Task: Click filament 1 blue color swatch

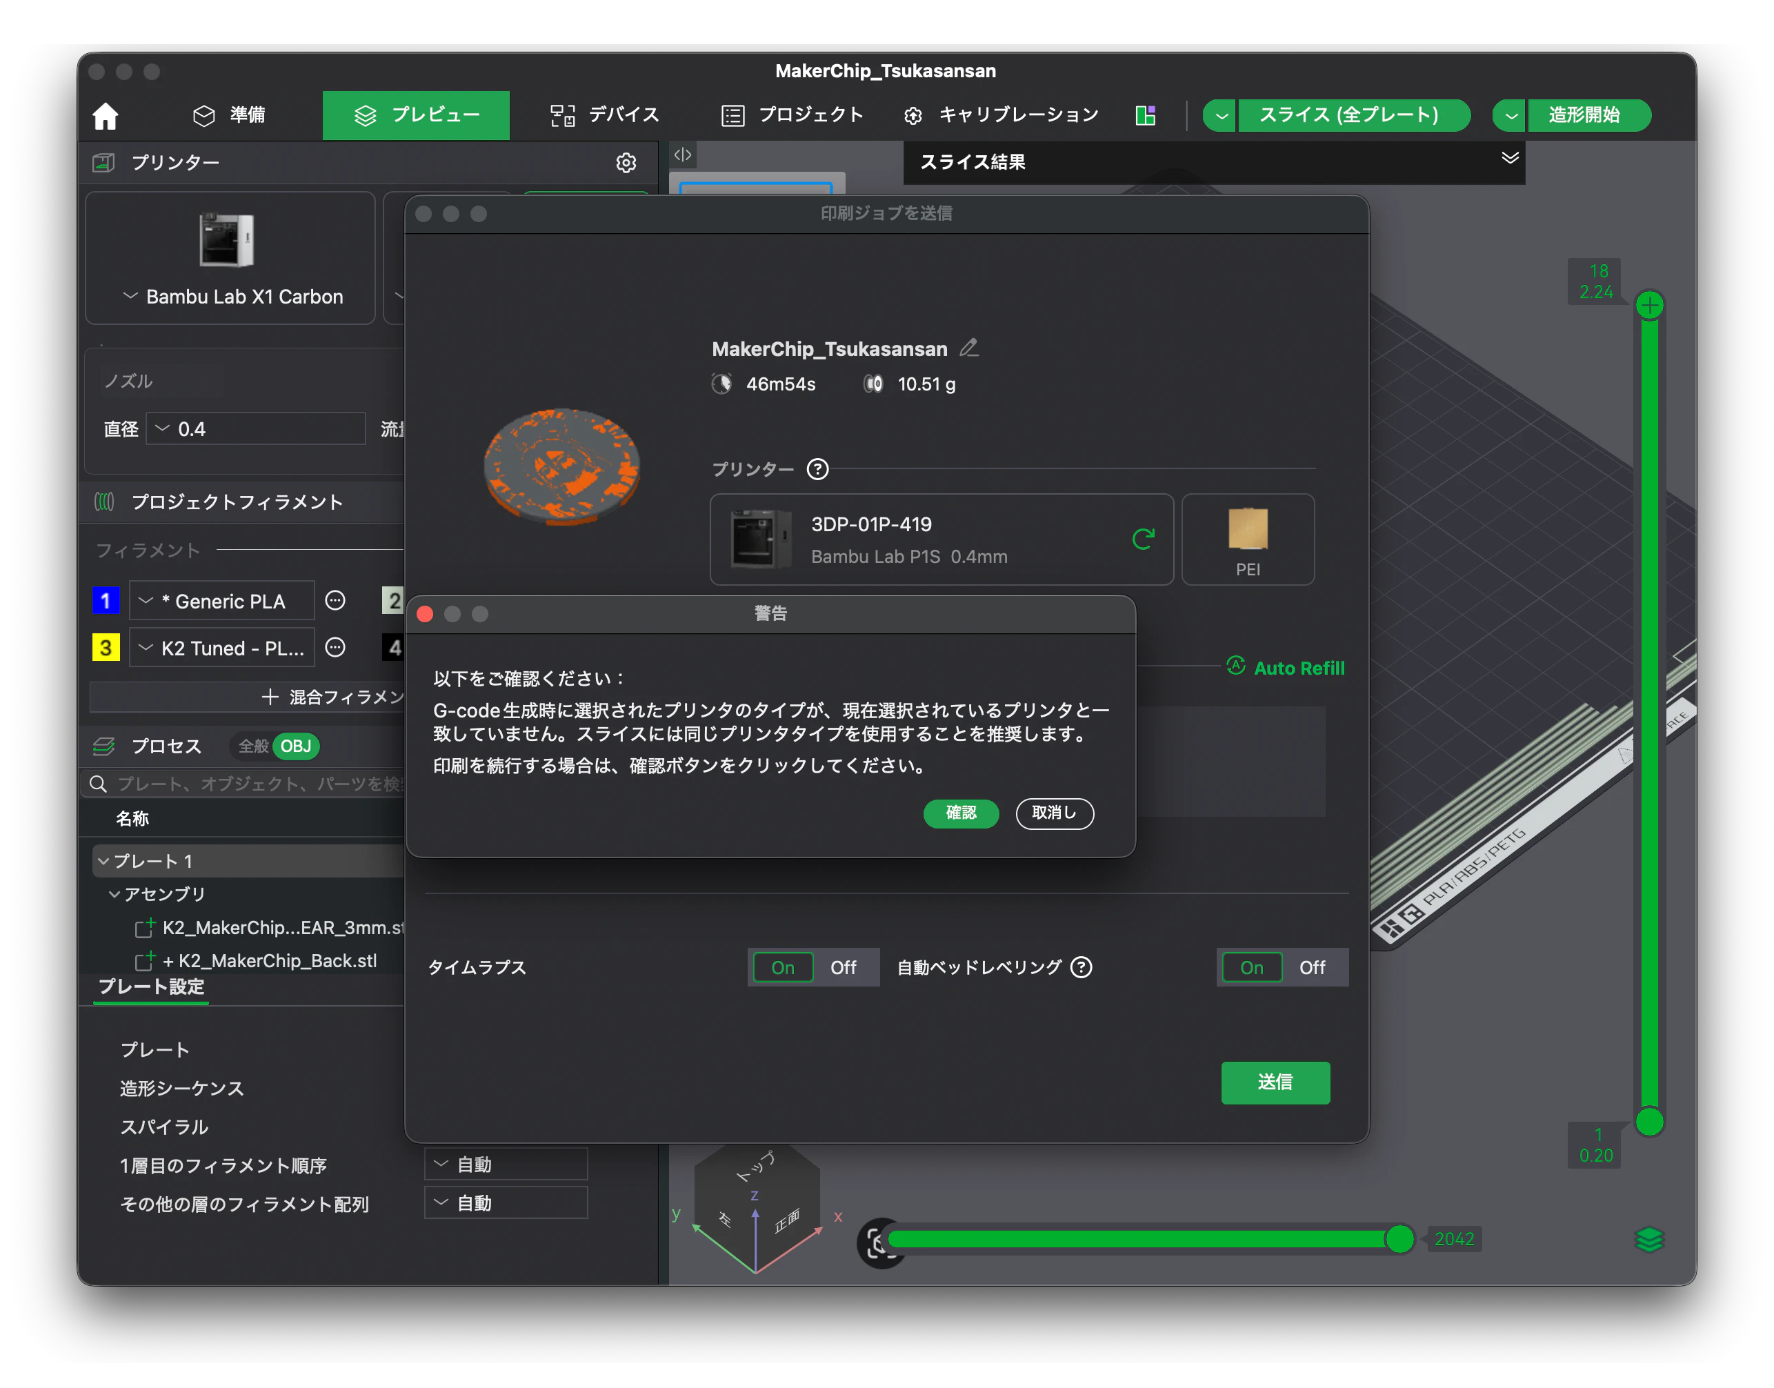Action: (106, 601)
